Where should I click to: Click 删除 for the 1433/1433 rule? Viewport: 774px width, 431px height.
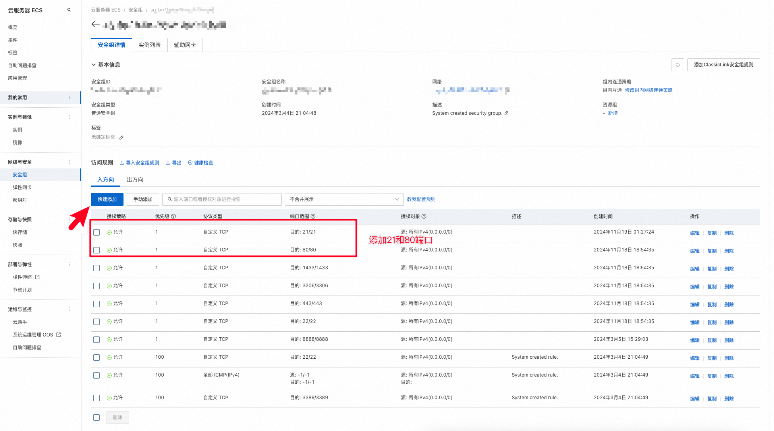pos(729,269)
